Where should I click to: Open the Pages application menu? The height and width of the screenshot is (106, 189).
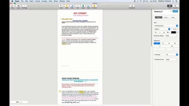[x=17, y=1]
